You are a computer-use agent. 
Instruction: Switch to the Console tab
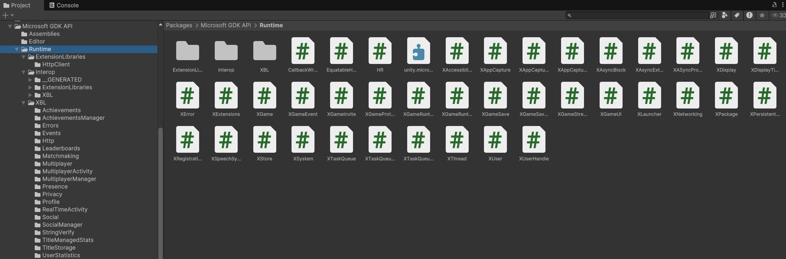tap(64, 5)
